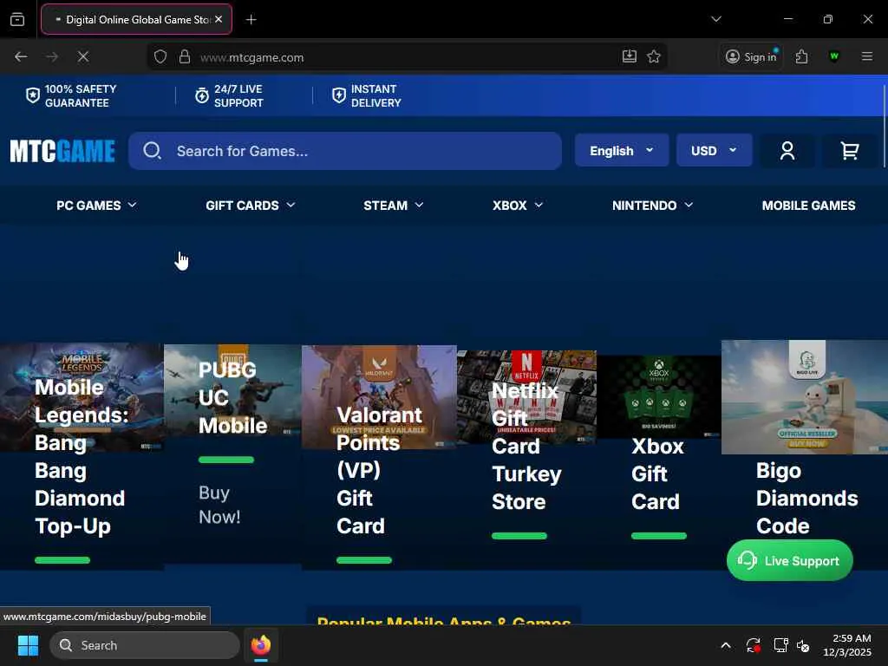Click the page vertical scrollbar
The image size is (888, 666).
click(x=884, y=126)
